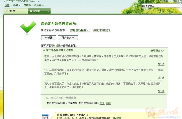
Task: Click the 以下联系人已保存到通讯录 text
Action: click(61, 98)
